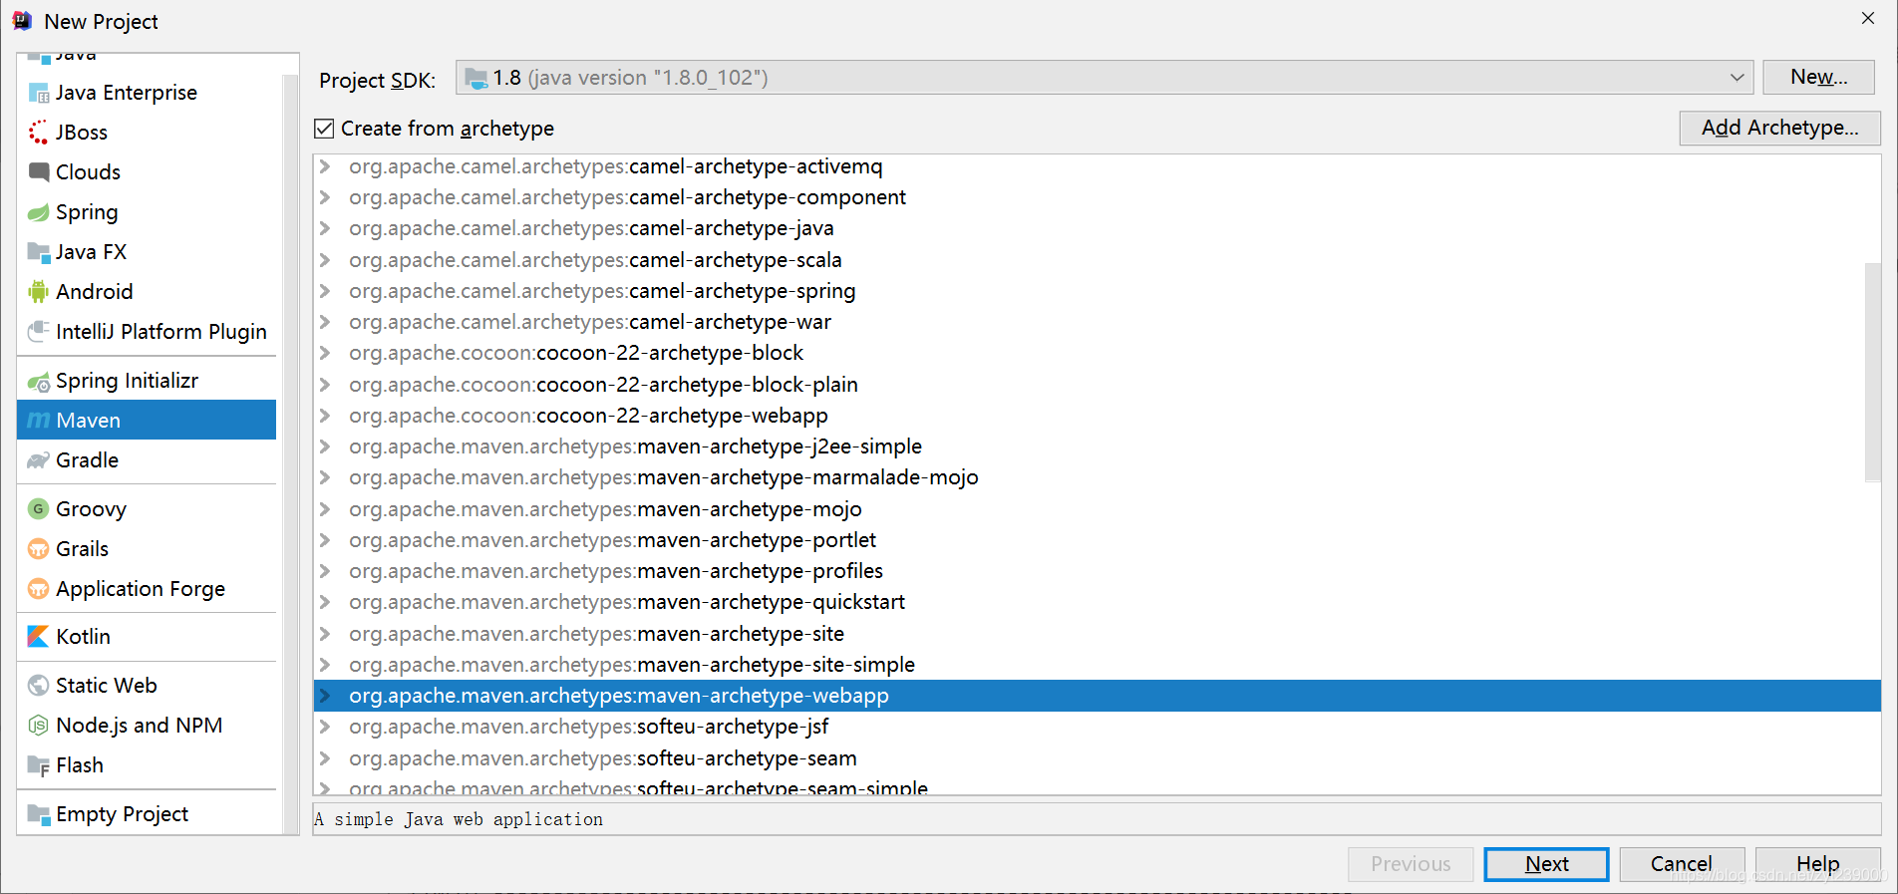
Task: Select Spring project type
Action: (147, 212)
